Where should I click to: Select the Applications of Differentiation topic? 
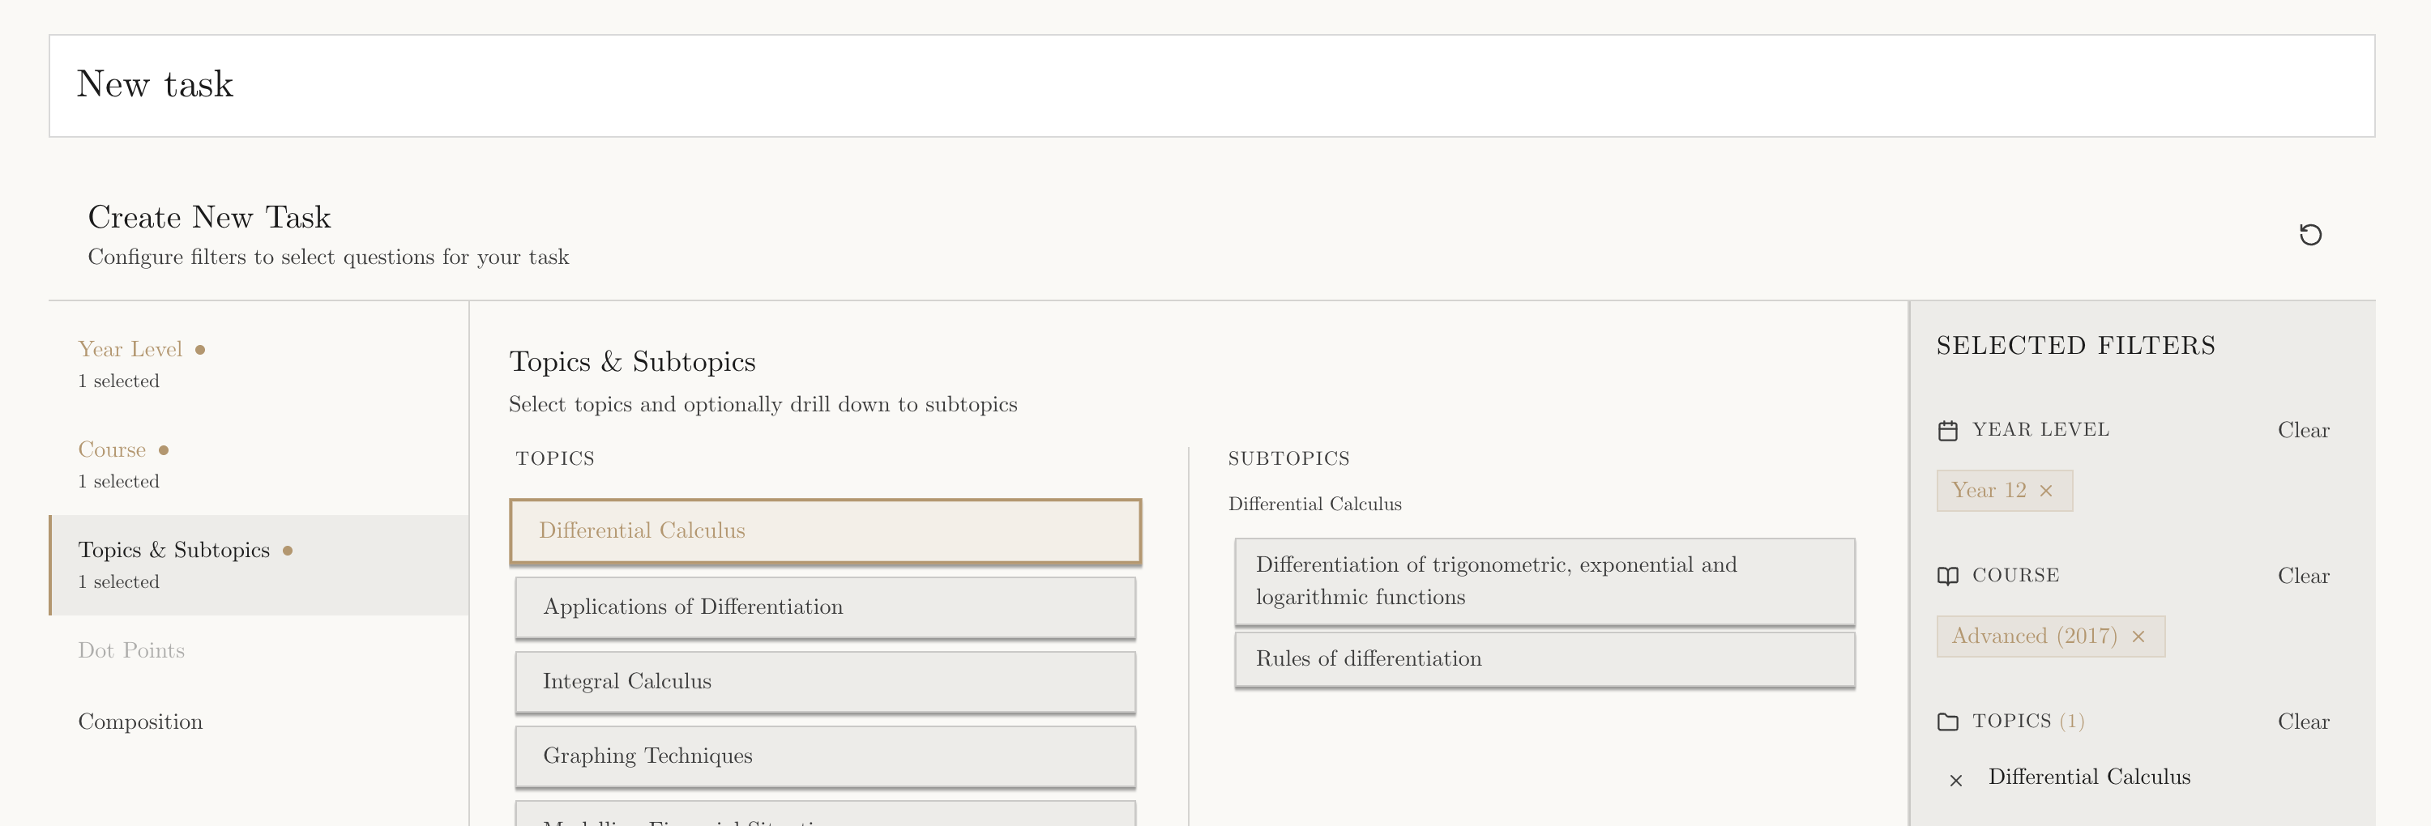tap(825, 607)
